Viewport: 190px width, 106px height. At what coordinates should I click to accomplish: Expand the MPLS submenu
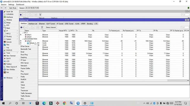8,34
